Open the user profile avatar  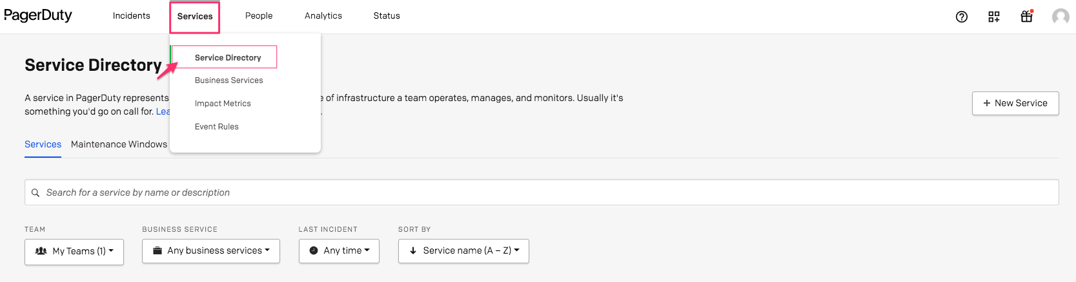coord(1060,17)
